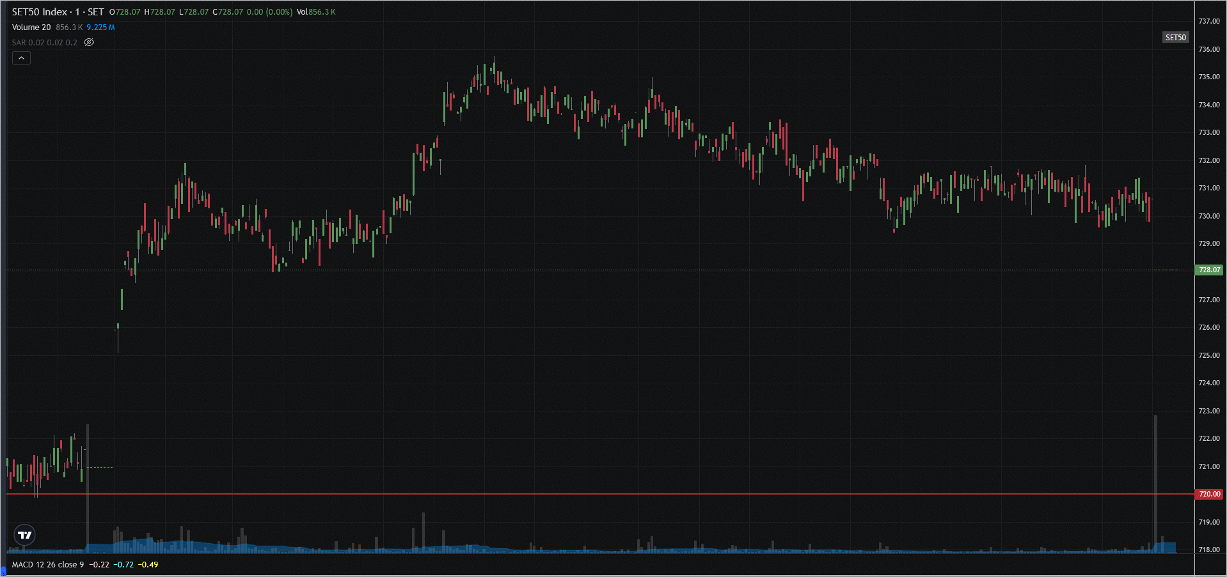
Task: Click the 733.00 price scale label
Action: [1209, 132]
